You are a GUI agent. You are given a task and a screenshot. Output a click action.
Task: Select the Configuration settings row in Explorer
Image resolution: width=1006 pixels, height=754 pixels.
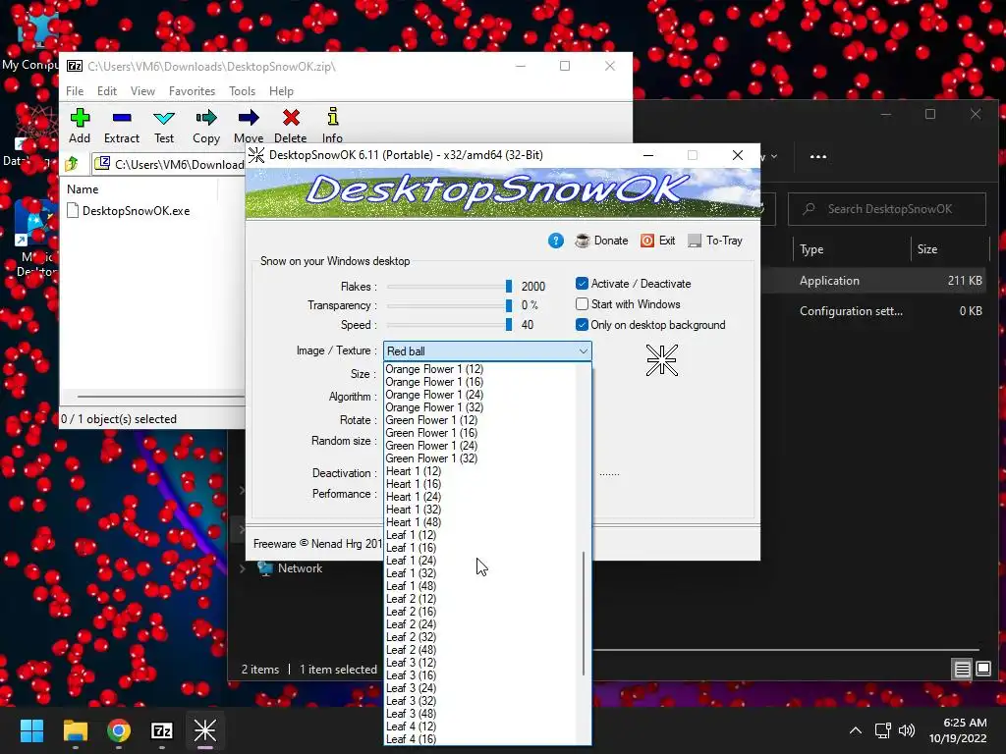875,311
